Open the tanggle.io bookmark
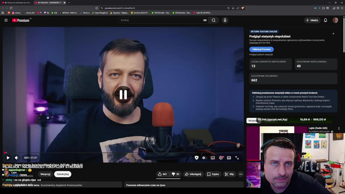Viewport: 345px width, 194px height. coord(100,13)
